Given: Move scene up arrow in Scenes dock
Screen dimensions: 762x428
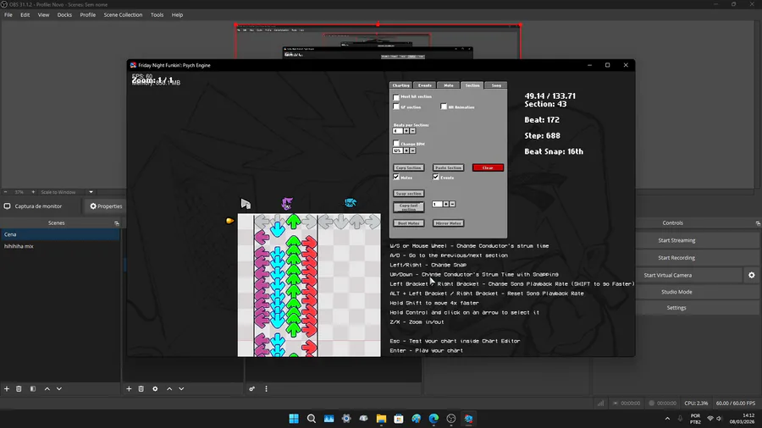Looking at the screenshot, I should pyautogui.click(x=47, y=389).
